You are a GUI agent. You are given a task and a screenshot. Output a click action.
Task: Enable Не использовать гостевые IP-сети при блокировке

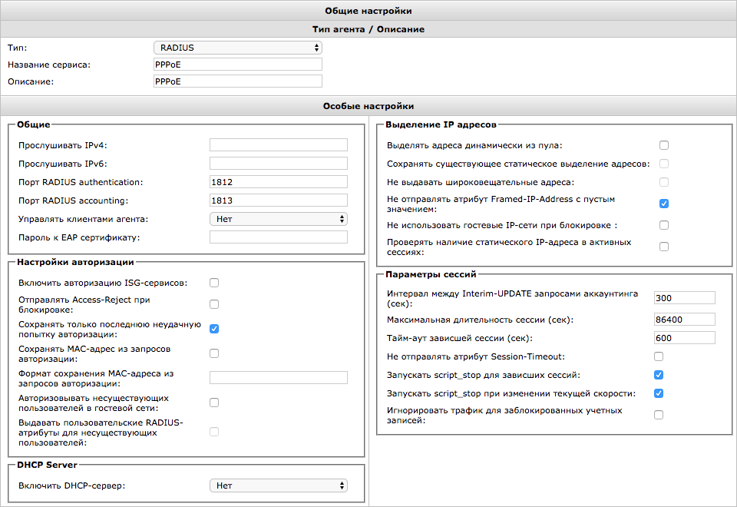[664, 225]
